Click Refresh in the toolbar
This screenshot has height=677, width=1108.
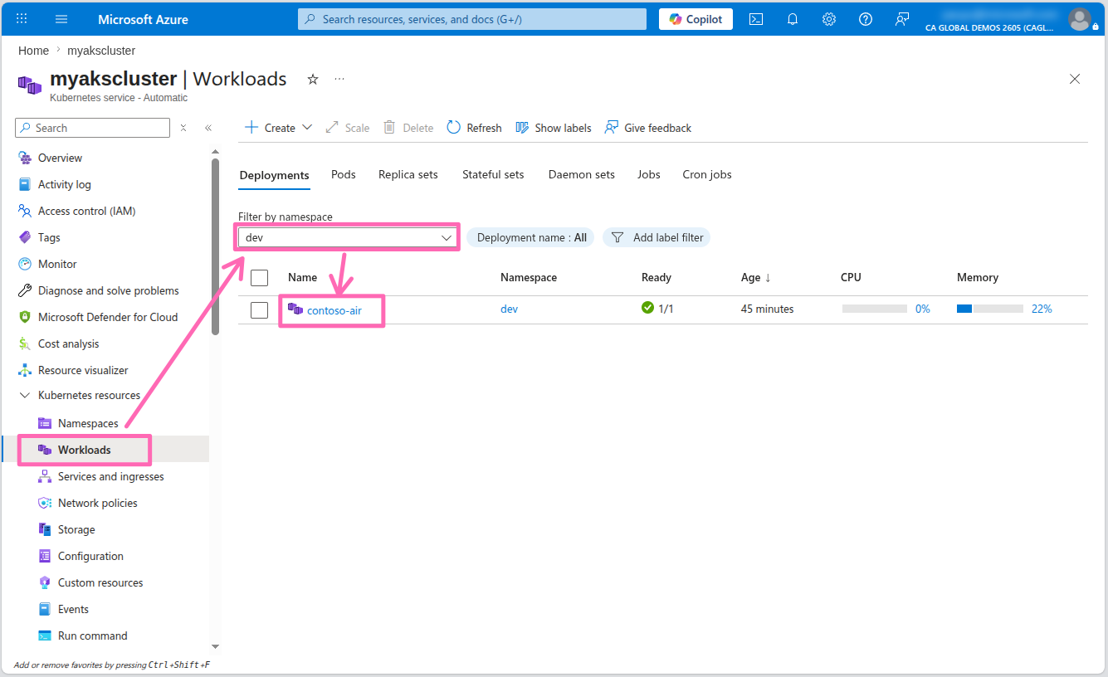[x=475, y=128]
